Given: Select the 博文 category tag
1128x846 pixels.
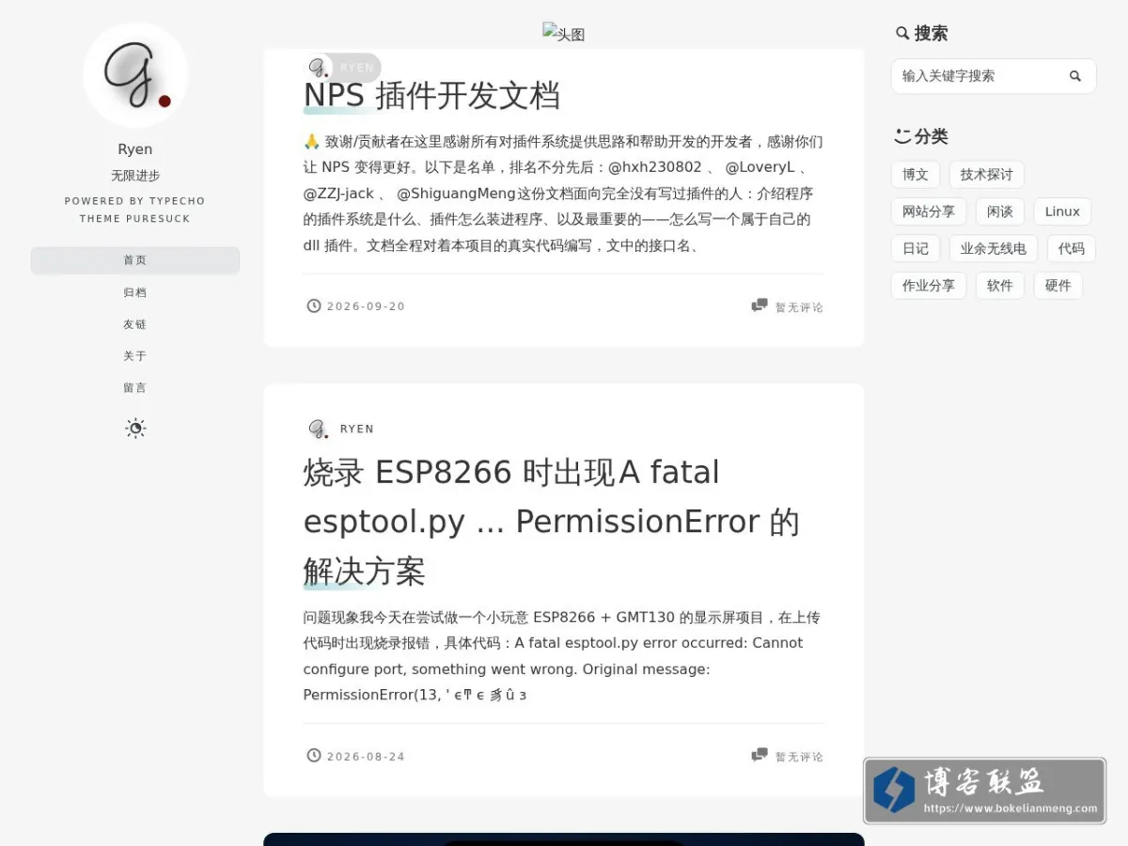Looking at the screenshot, I should click(x=916, y=175).
